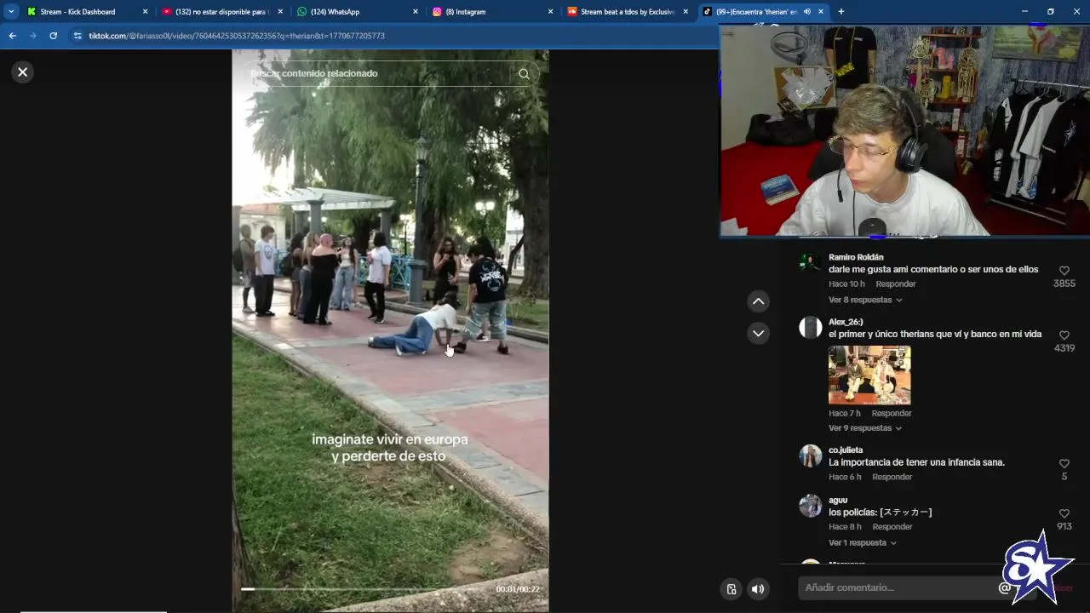Click the tiktok.com address bar URL
Viewport: 1090px width, 613px height.
coord(237,36)
